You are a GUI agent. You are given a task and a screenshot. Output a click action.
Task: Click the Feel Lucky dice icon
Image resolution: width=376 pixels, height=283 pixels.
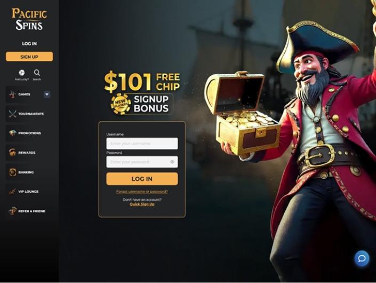(x=21, y=73)
